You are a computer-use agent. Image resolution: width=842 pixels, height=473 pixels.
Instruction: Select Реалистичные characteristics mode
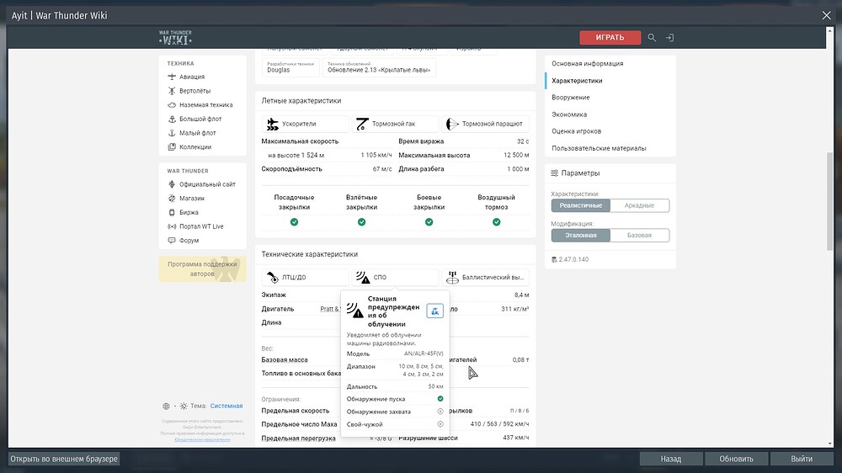tap(581, 205)
